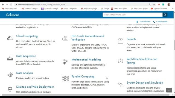Go forward with the browser forward arrow
The height and width of the screenshot is (98, 175).
[7, 5]
